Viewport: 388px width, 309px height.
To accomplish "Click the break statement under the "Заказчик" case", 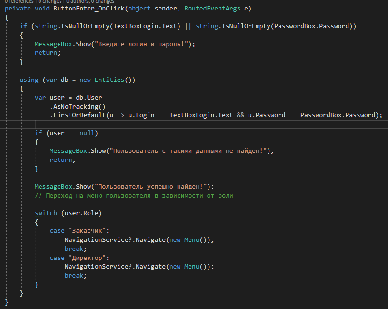I will pos(76,249).
